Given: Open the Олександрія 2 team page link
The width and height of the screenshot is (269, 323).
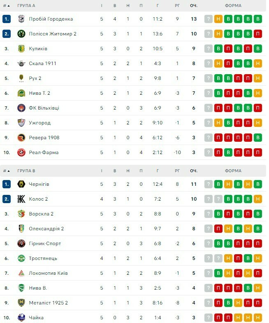Looking at the screenshot, I should [46, 229].
